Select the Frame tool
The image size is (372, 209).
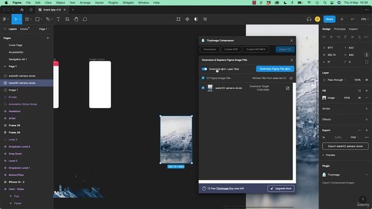coord(27,19)
